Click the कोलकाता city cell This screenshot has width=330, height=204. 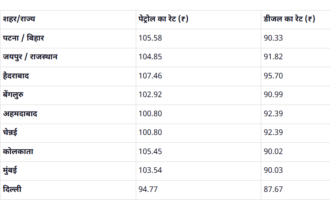pos(18,152)
